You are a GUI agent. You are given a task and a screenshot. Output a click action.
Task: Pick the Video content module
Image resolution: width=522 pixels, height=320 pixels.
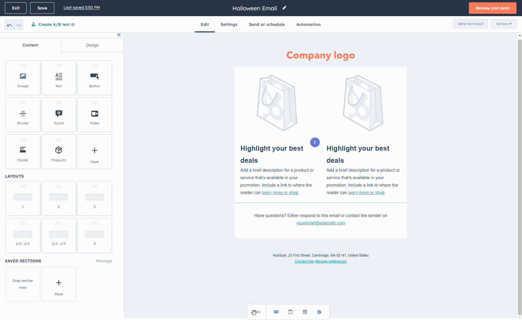94,115
